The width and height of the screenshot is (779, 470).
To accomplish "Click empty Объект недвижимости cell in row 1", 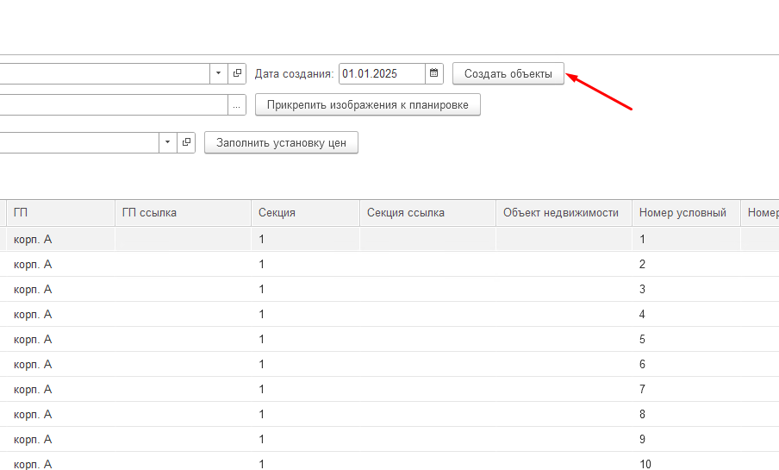I will tap(564, 239).
